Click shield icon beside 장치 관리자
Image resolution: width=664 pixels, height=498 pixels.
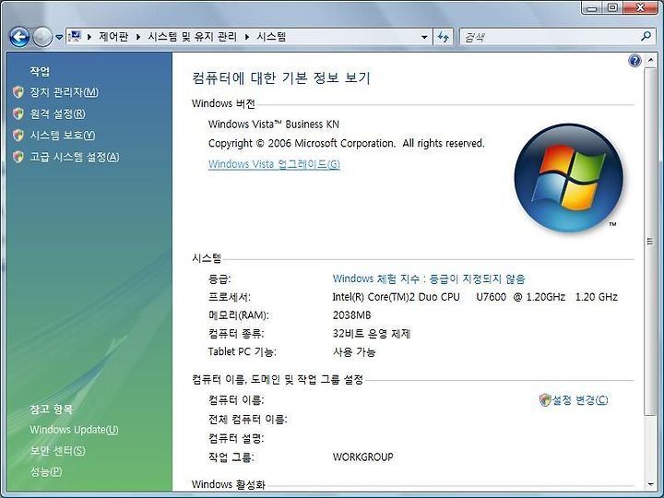point(18,92)
